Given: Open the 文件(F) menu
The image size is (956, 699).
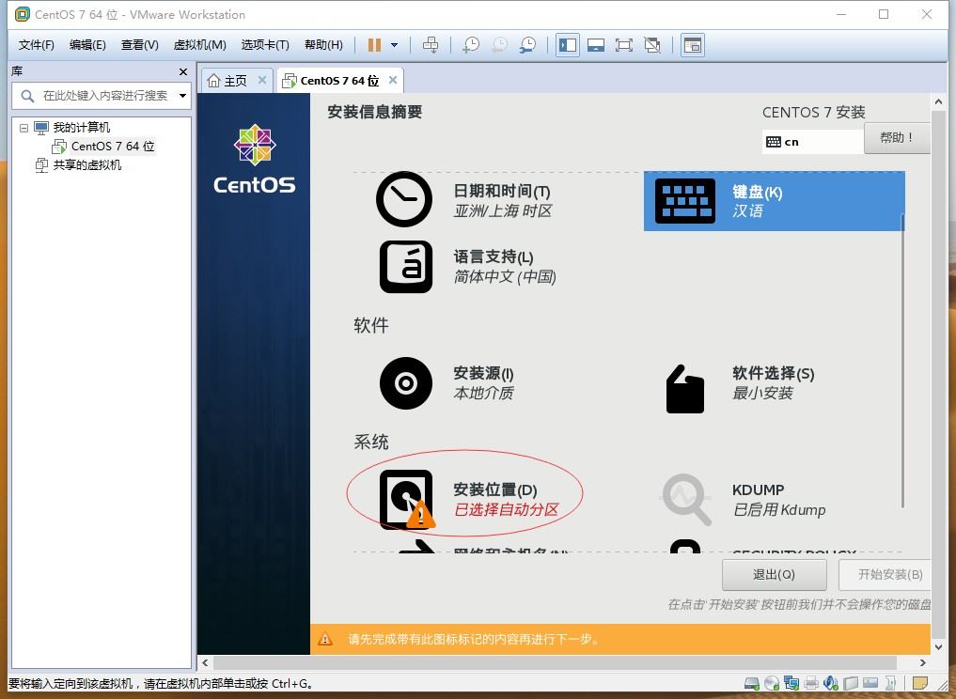Looking at the screenshot, I should 37,45.
